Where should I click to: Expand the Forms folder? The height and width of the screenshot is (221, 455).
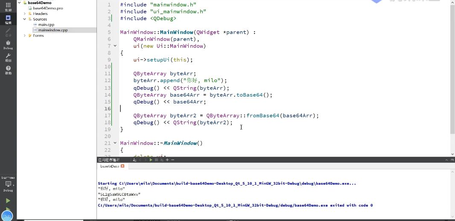tap(25, 35)
